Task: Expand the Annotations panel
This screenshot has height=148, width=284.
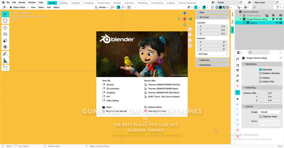Action: click(213, 65)
